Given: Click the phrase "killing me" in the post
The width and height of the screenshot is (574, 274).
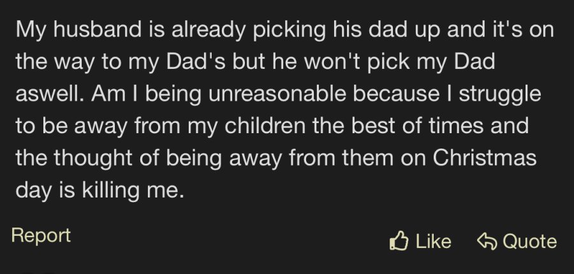Looking at the screenshot, I should [133, 191].
